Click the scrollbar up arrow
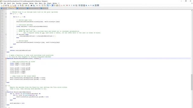The image size is (193, 108). [x=192, y=11]
